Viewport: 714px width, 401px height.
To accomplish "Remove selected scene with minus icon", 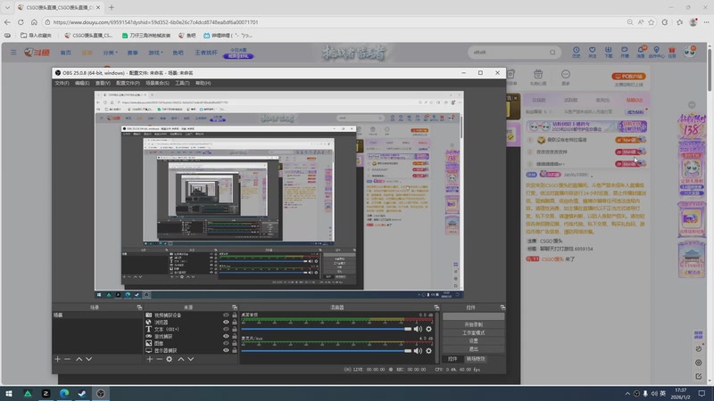I will click(68, 359).
